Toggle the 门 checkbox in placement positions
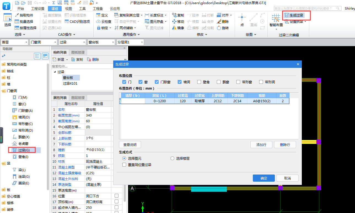 (124, 82)
